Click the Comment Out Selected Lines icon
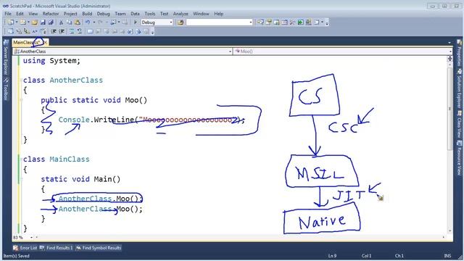 tap(72, 31)
